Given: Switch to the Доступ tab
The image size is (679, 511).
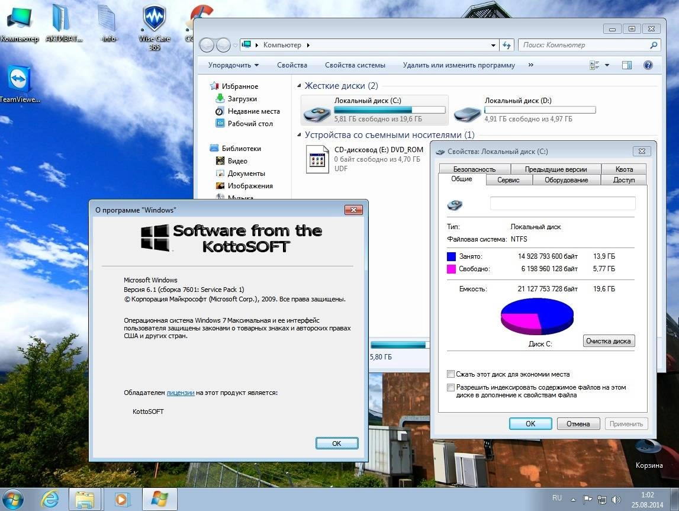Looking at the screenshot, I should (x=624, y=180).
